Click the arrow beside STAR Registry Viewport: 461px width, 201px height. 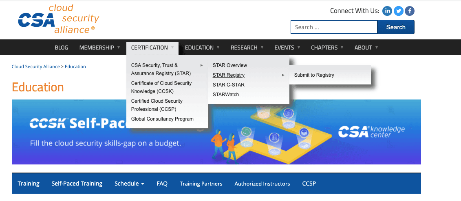click(x=283, y=75)
